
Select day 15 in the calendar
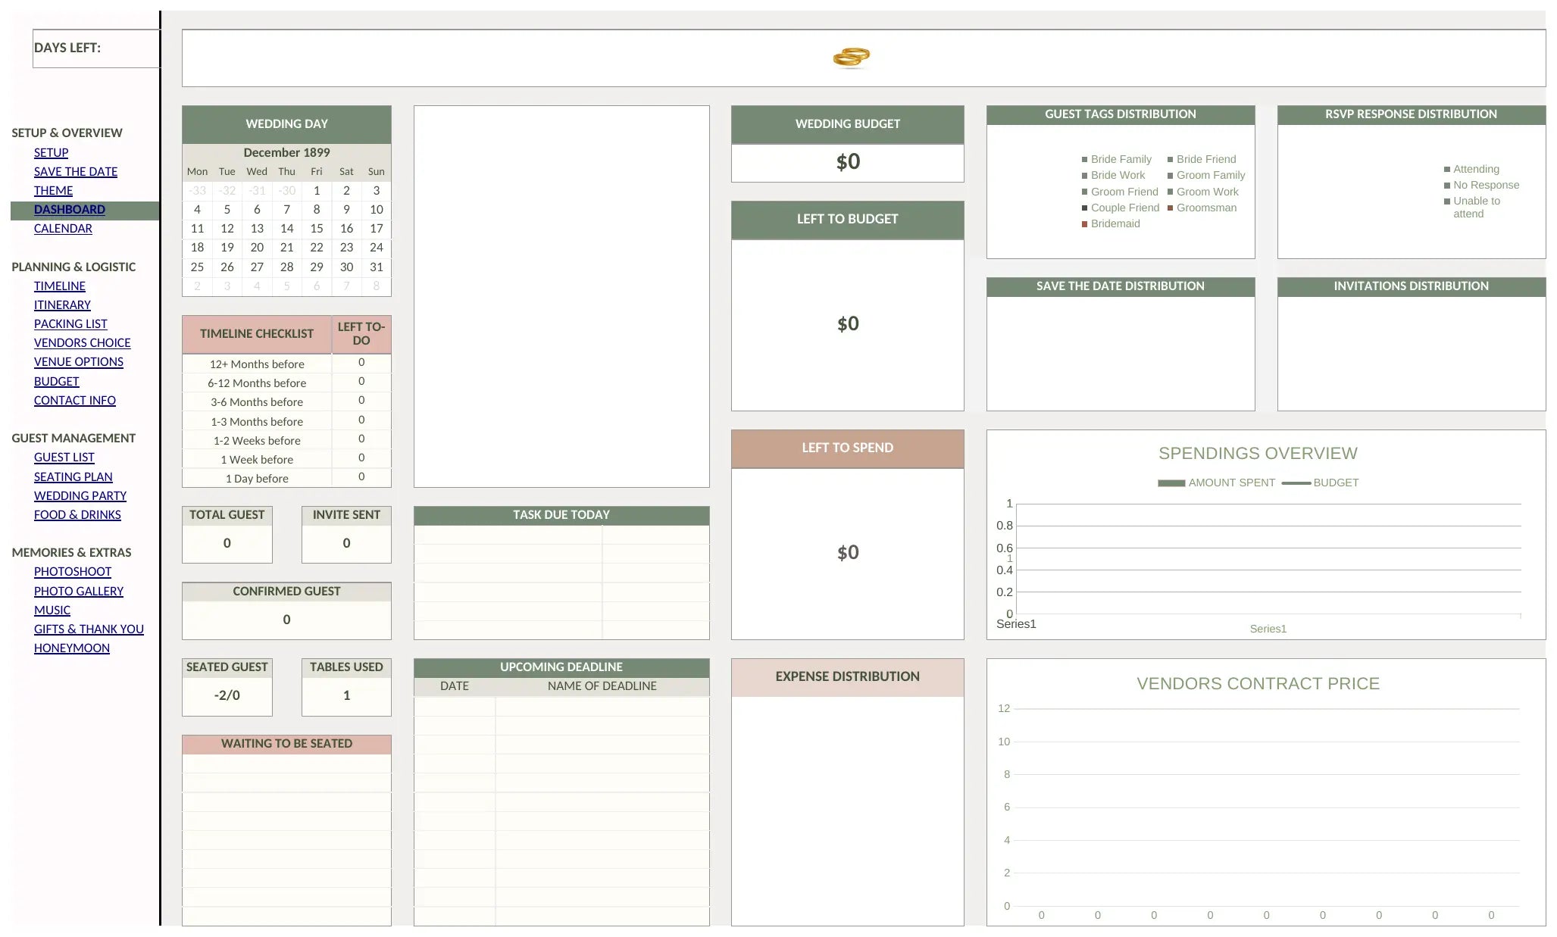coord(317,228)
